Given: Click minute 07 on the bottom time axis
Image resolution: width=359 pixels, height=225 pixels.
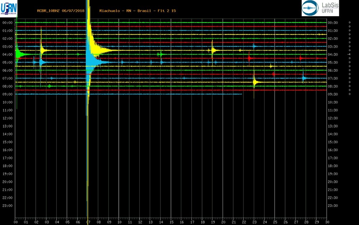Looking at the screenshot, I should pyautogui.click(x=88, y=222).
